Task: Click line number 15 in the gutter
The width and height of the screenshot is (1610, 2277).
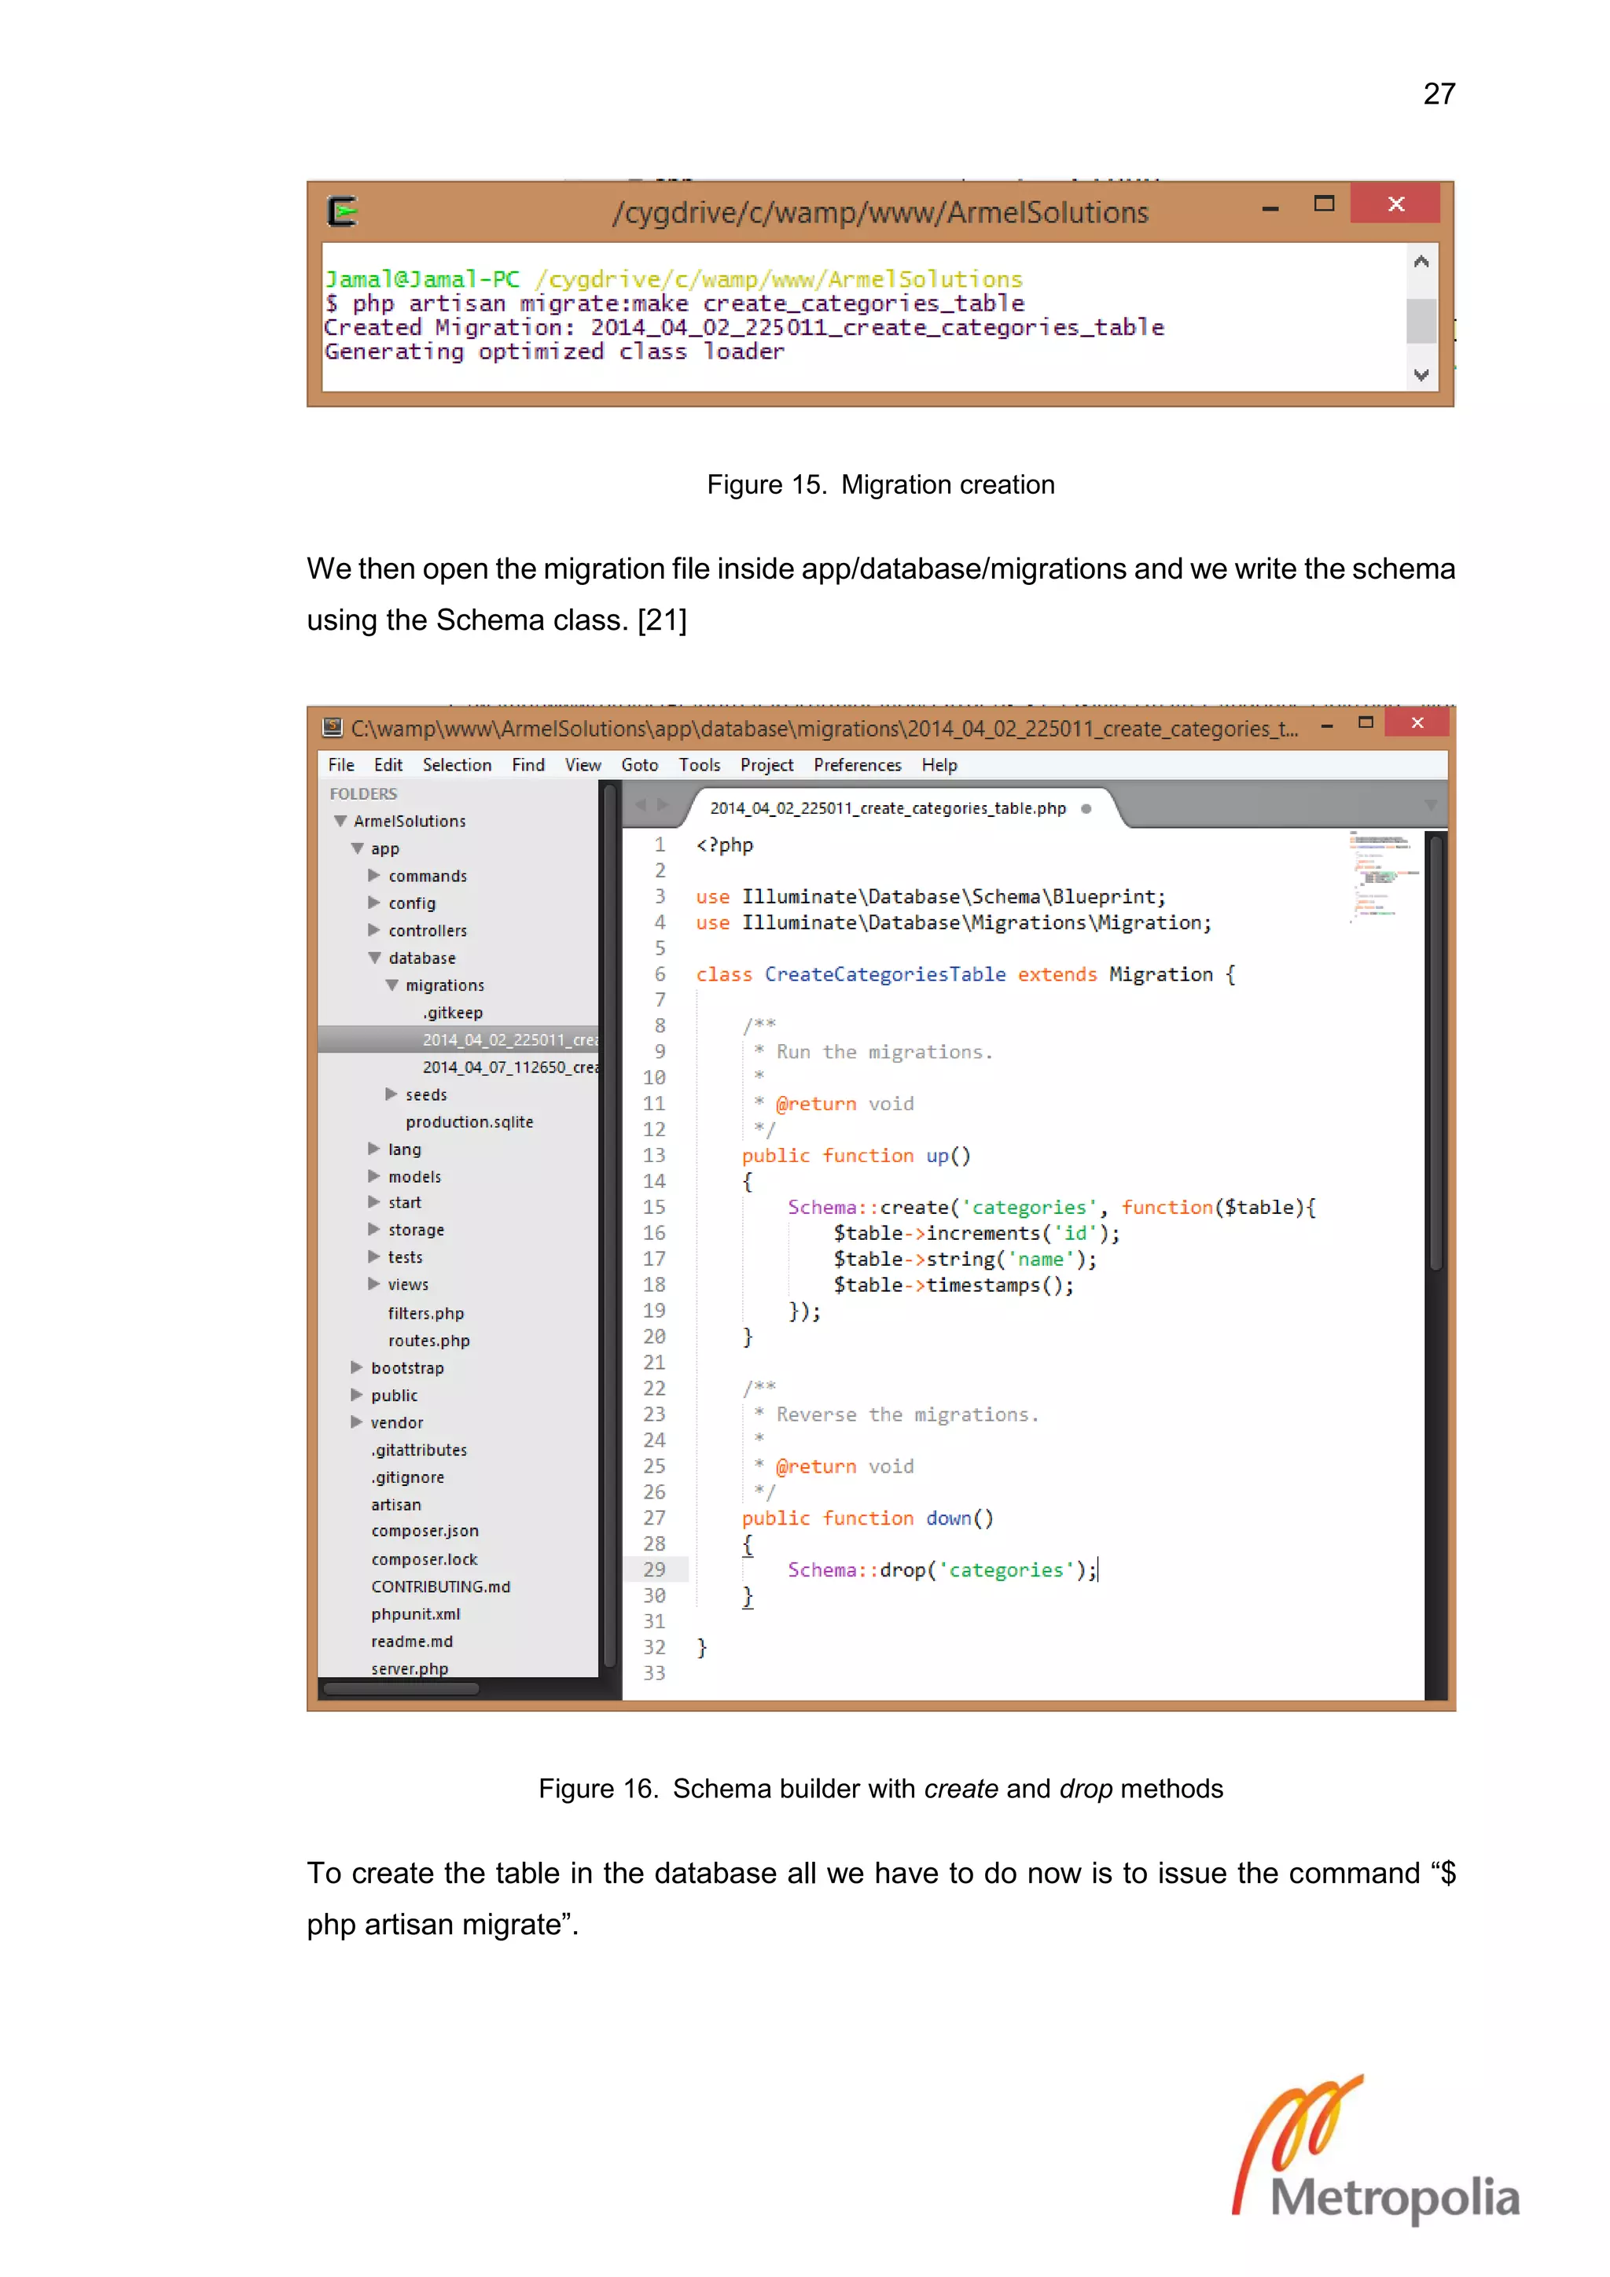Action: pyautogui.click(x=654, y=1207)
